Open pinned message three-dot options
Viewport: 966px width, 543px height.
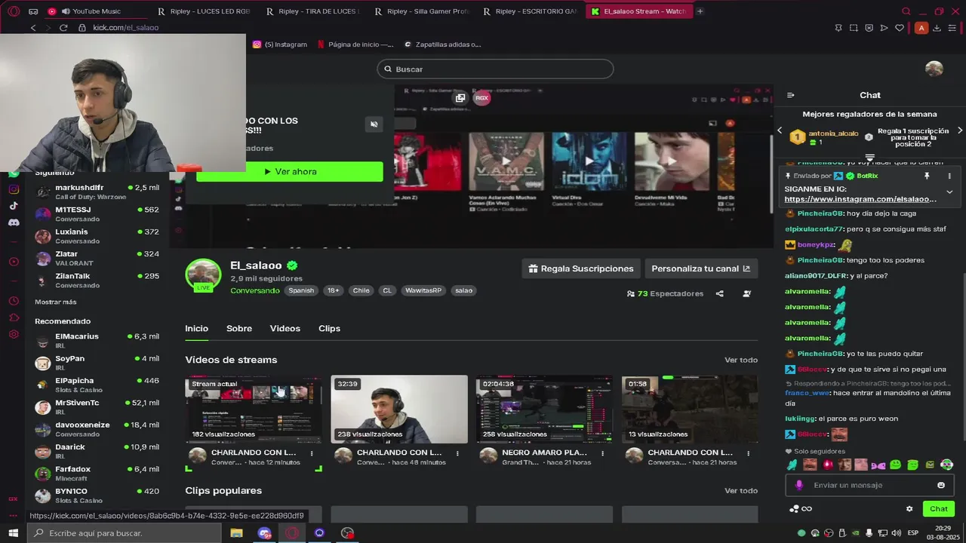[x=949, y=176]
